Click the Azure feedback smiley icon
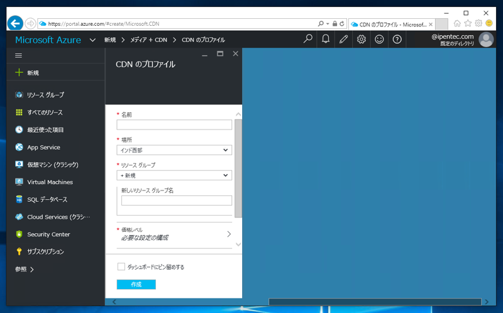This screenshot has height=313, width=503. 380,39
